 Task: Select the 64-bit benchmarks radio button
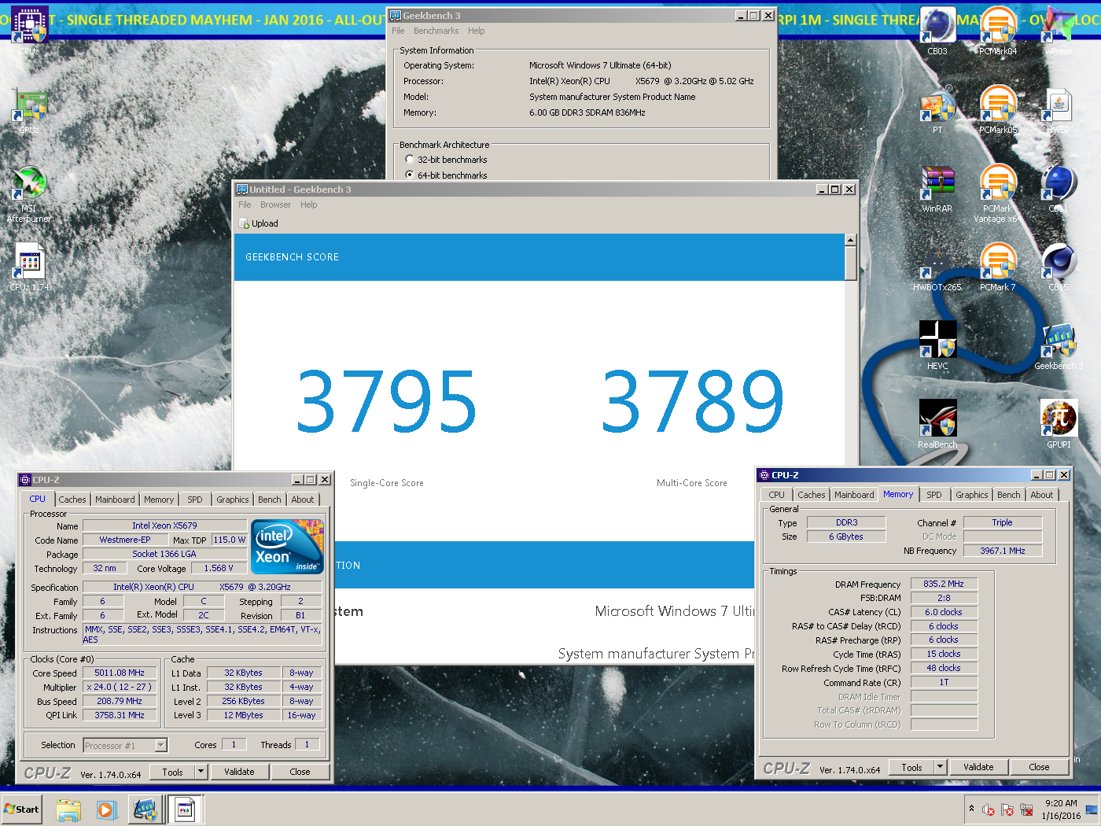(x=410, y=175)
